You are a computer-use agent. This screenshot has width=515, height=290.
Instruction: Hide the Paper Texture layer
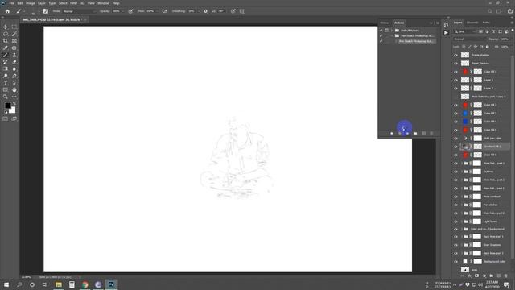(456, 64)
